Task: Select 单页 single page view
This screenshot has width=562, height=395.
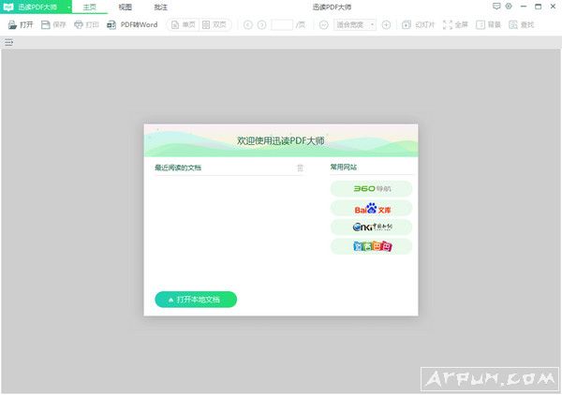Action: click(184, 24)
